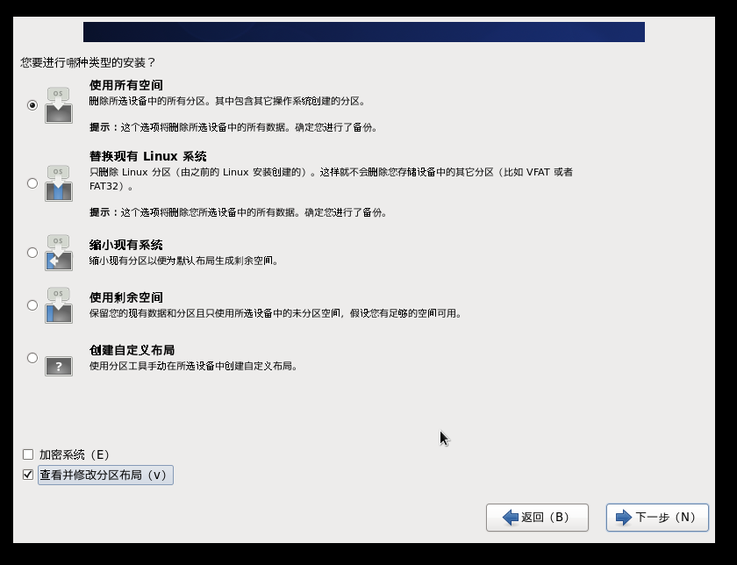Click the 替换现有 Linux 系统 heading

tap(148, 156)
